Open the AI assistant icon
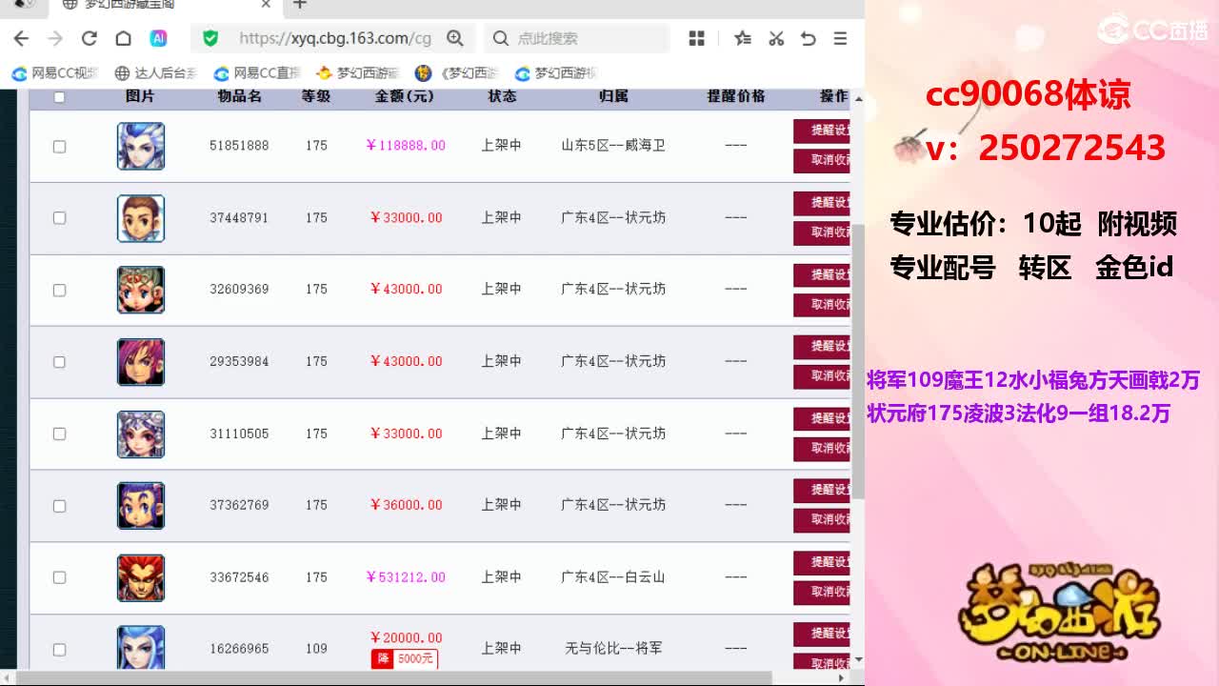Image resolution: width=1219 pixels, height=686 pixels. pyautogui.click(x=159, y=38)
